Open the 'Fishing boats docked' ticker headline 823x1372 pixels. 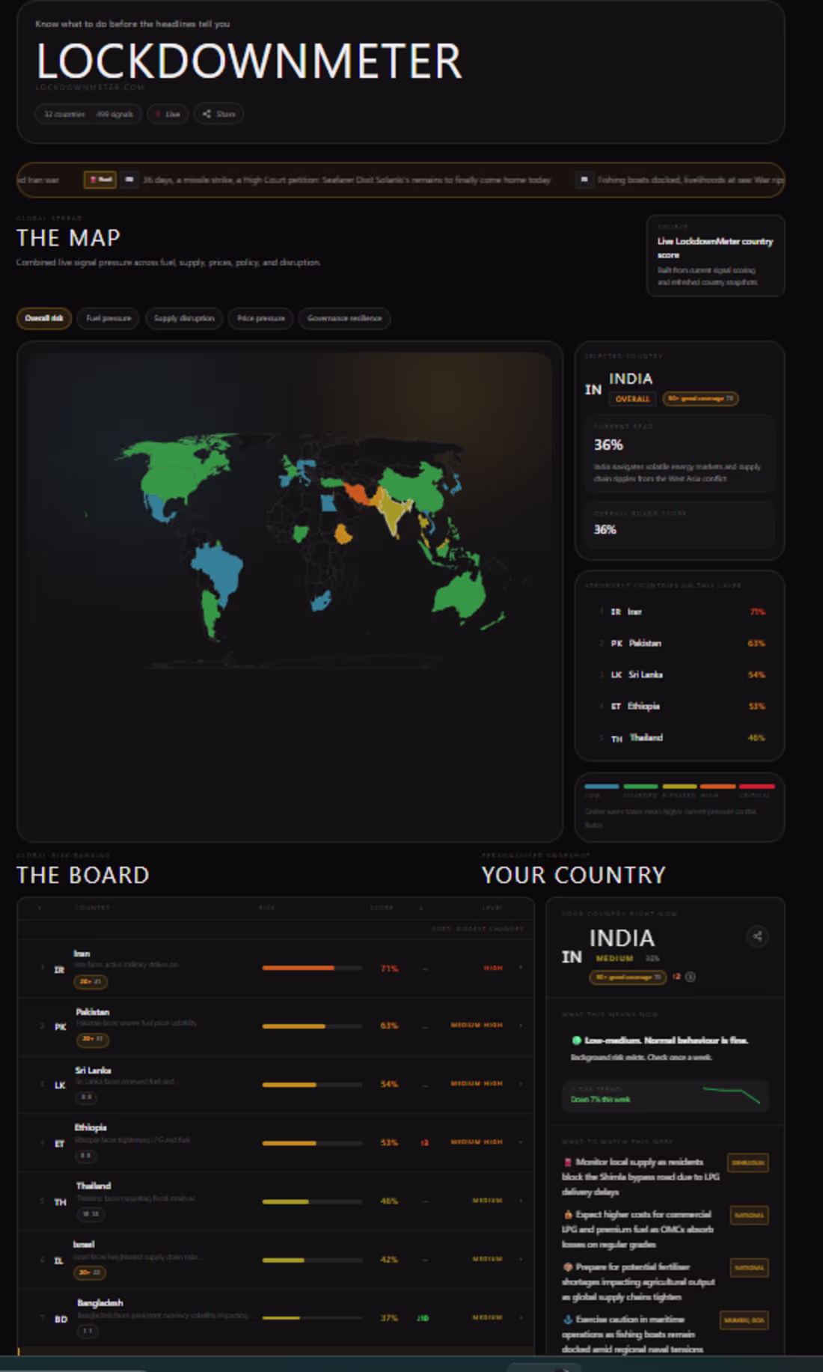point(690,180)
